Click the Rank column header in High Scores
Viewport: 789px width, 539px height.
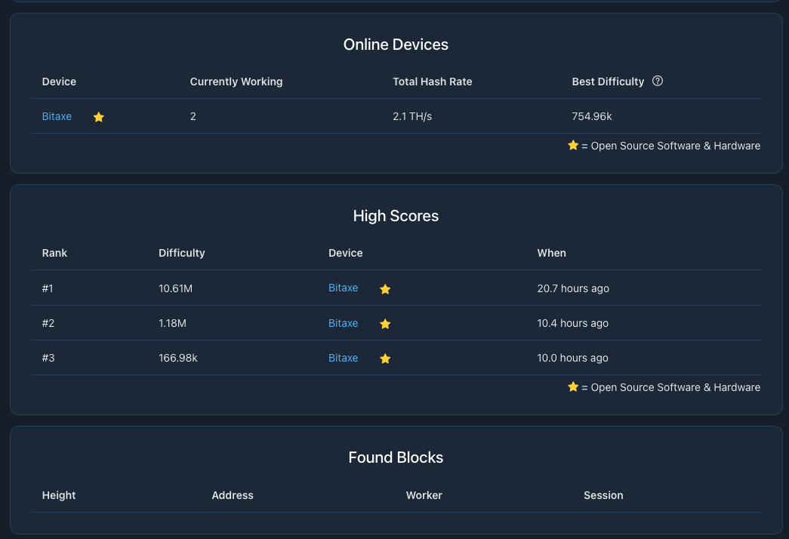coord(55,253)
